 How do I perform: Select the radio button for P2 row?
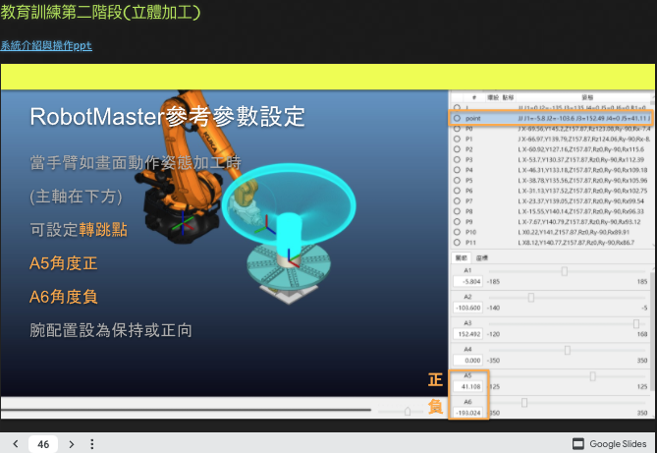coord(457,149)
